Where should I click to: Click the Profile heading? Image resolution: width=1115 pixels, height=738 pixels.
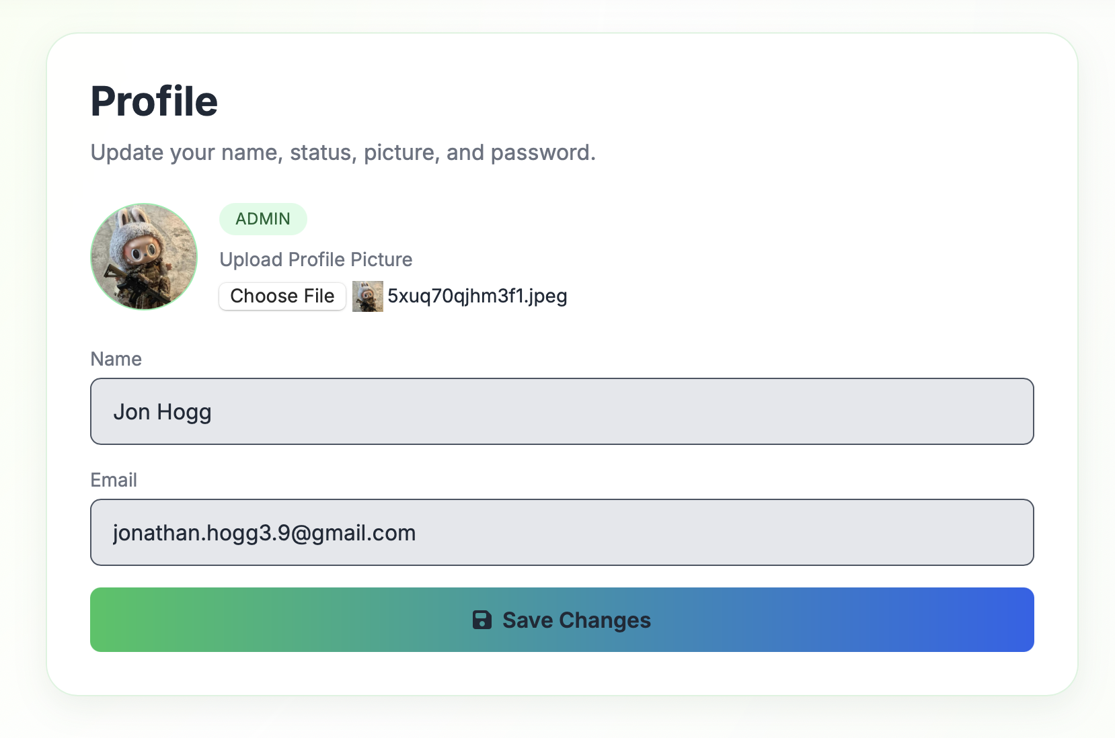[154, 101]
